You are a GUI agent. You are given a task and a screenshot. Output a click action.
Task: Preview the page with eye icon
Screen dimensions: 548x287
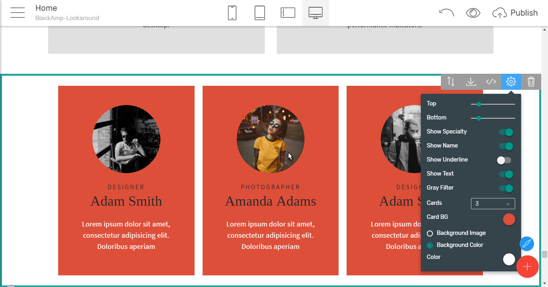coord(473,13)
